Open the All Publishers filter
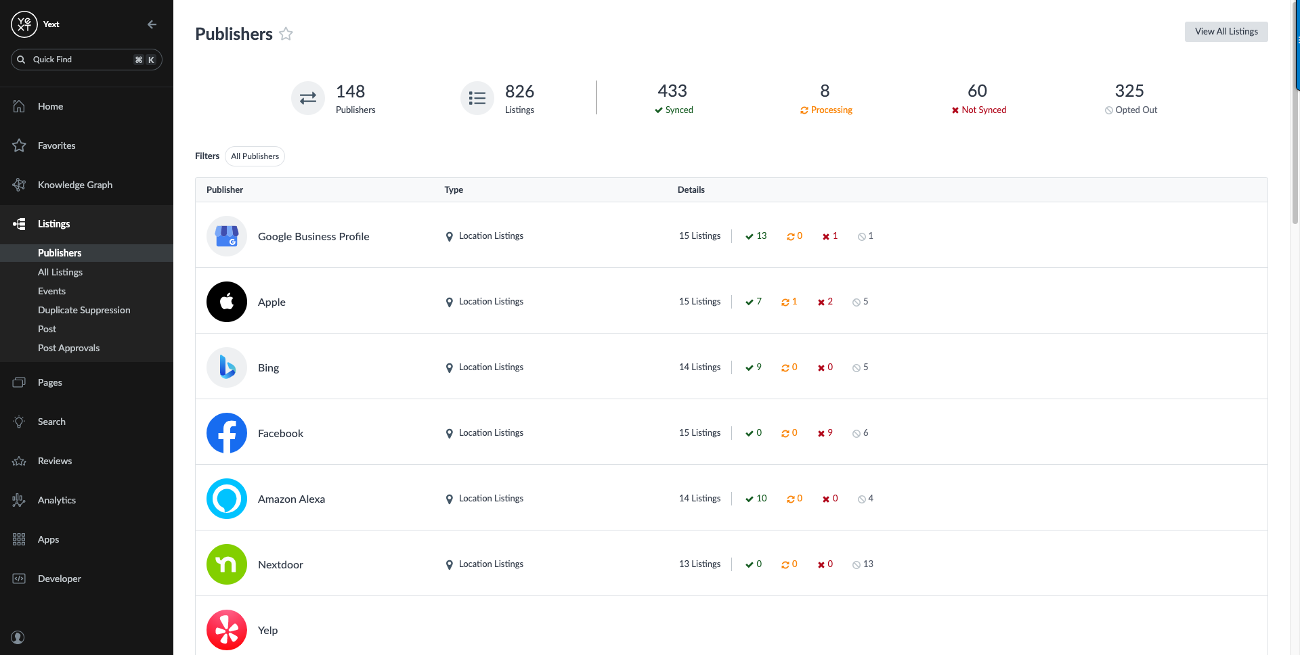This screenshot has width=1300, height=655. click(255, 156)
